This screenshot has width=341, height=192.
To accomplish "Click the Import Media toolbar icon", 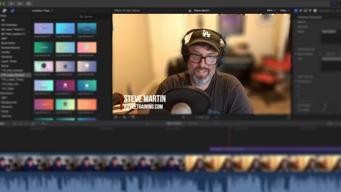I will point(11,4).
